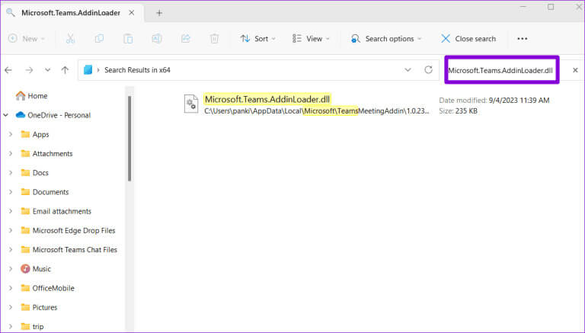Click the navigation pane scrollbar

tap(129, 138)
